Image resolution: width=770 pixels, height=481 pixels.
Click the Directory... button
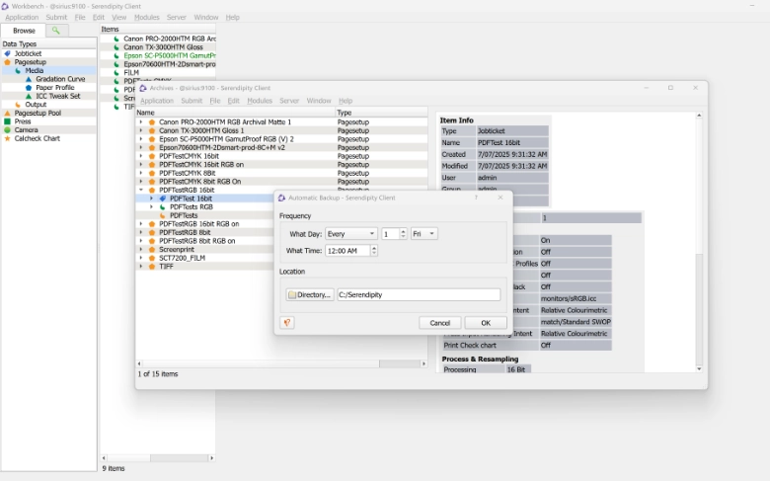[x=310, y=294]
